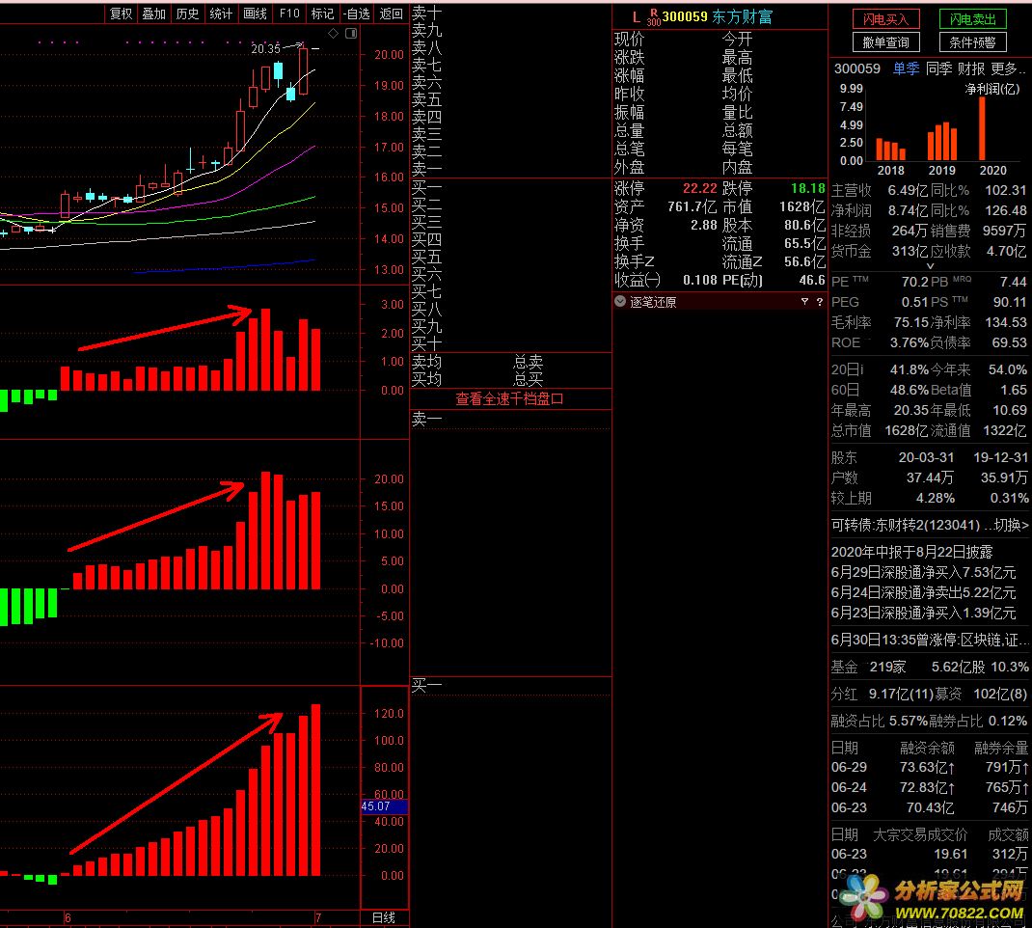Open the 更多.. financial options
The height and width of the screenshot is (928, 1032).
tap(1008, 68)
